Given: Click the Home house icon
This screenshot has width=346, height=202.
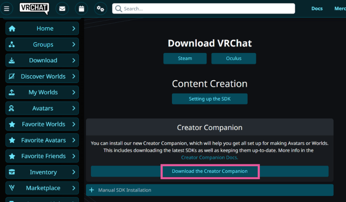Looking at the screenshot, I should 12,29.
